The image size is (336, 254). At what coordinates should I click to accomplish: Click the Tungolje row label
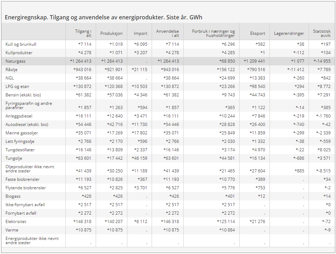coord(14,158)
